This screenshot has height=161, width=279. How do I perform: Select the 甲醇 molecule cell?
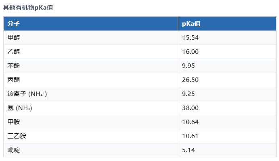click(x=14, y=38)
